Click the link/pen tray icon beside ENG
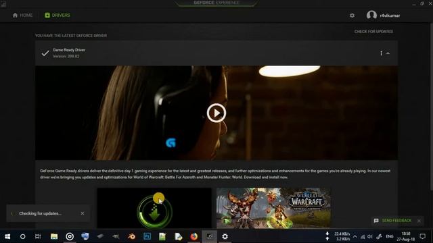 (x=379, y=237)
